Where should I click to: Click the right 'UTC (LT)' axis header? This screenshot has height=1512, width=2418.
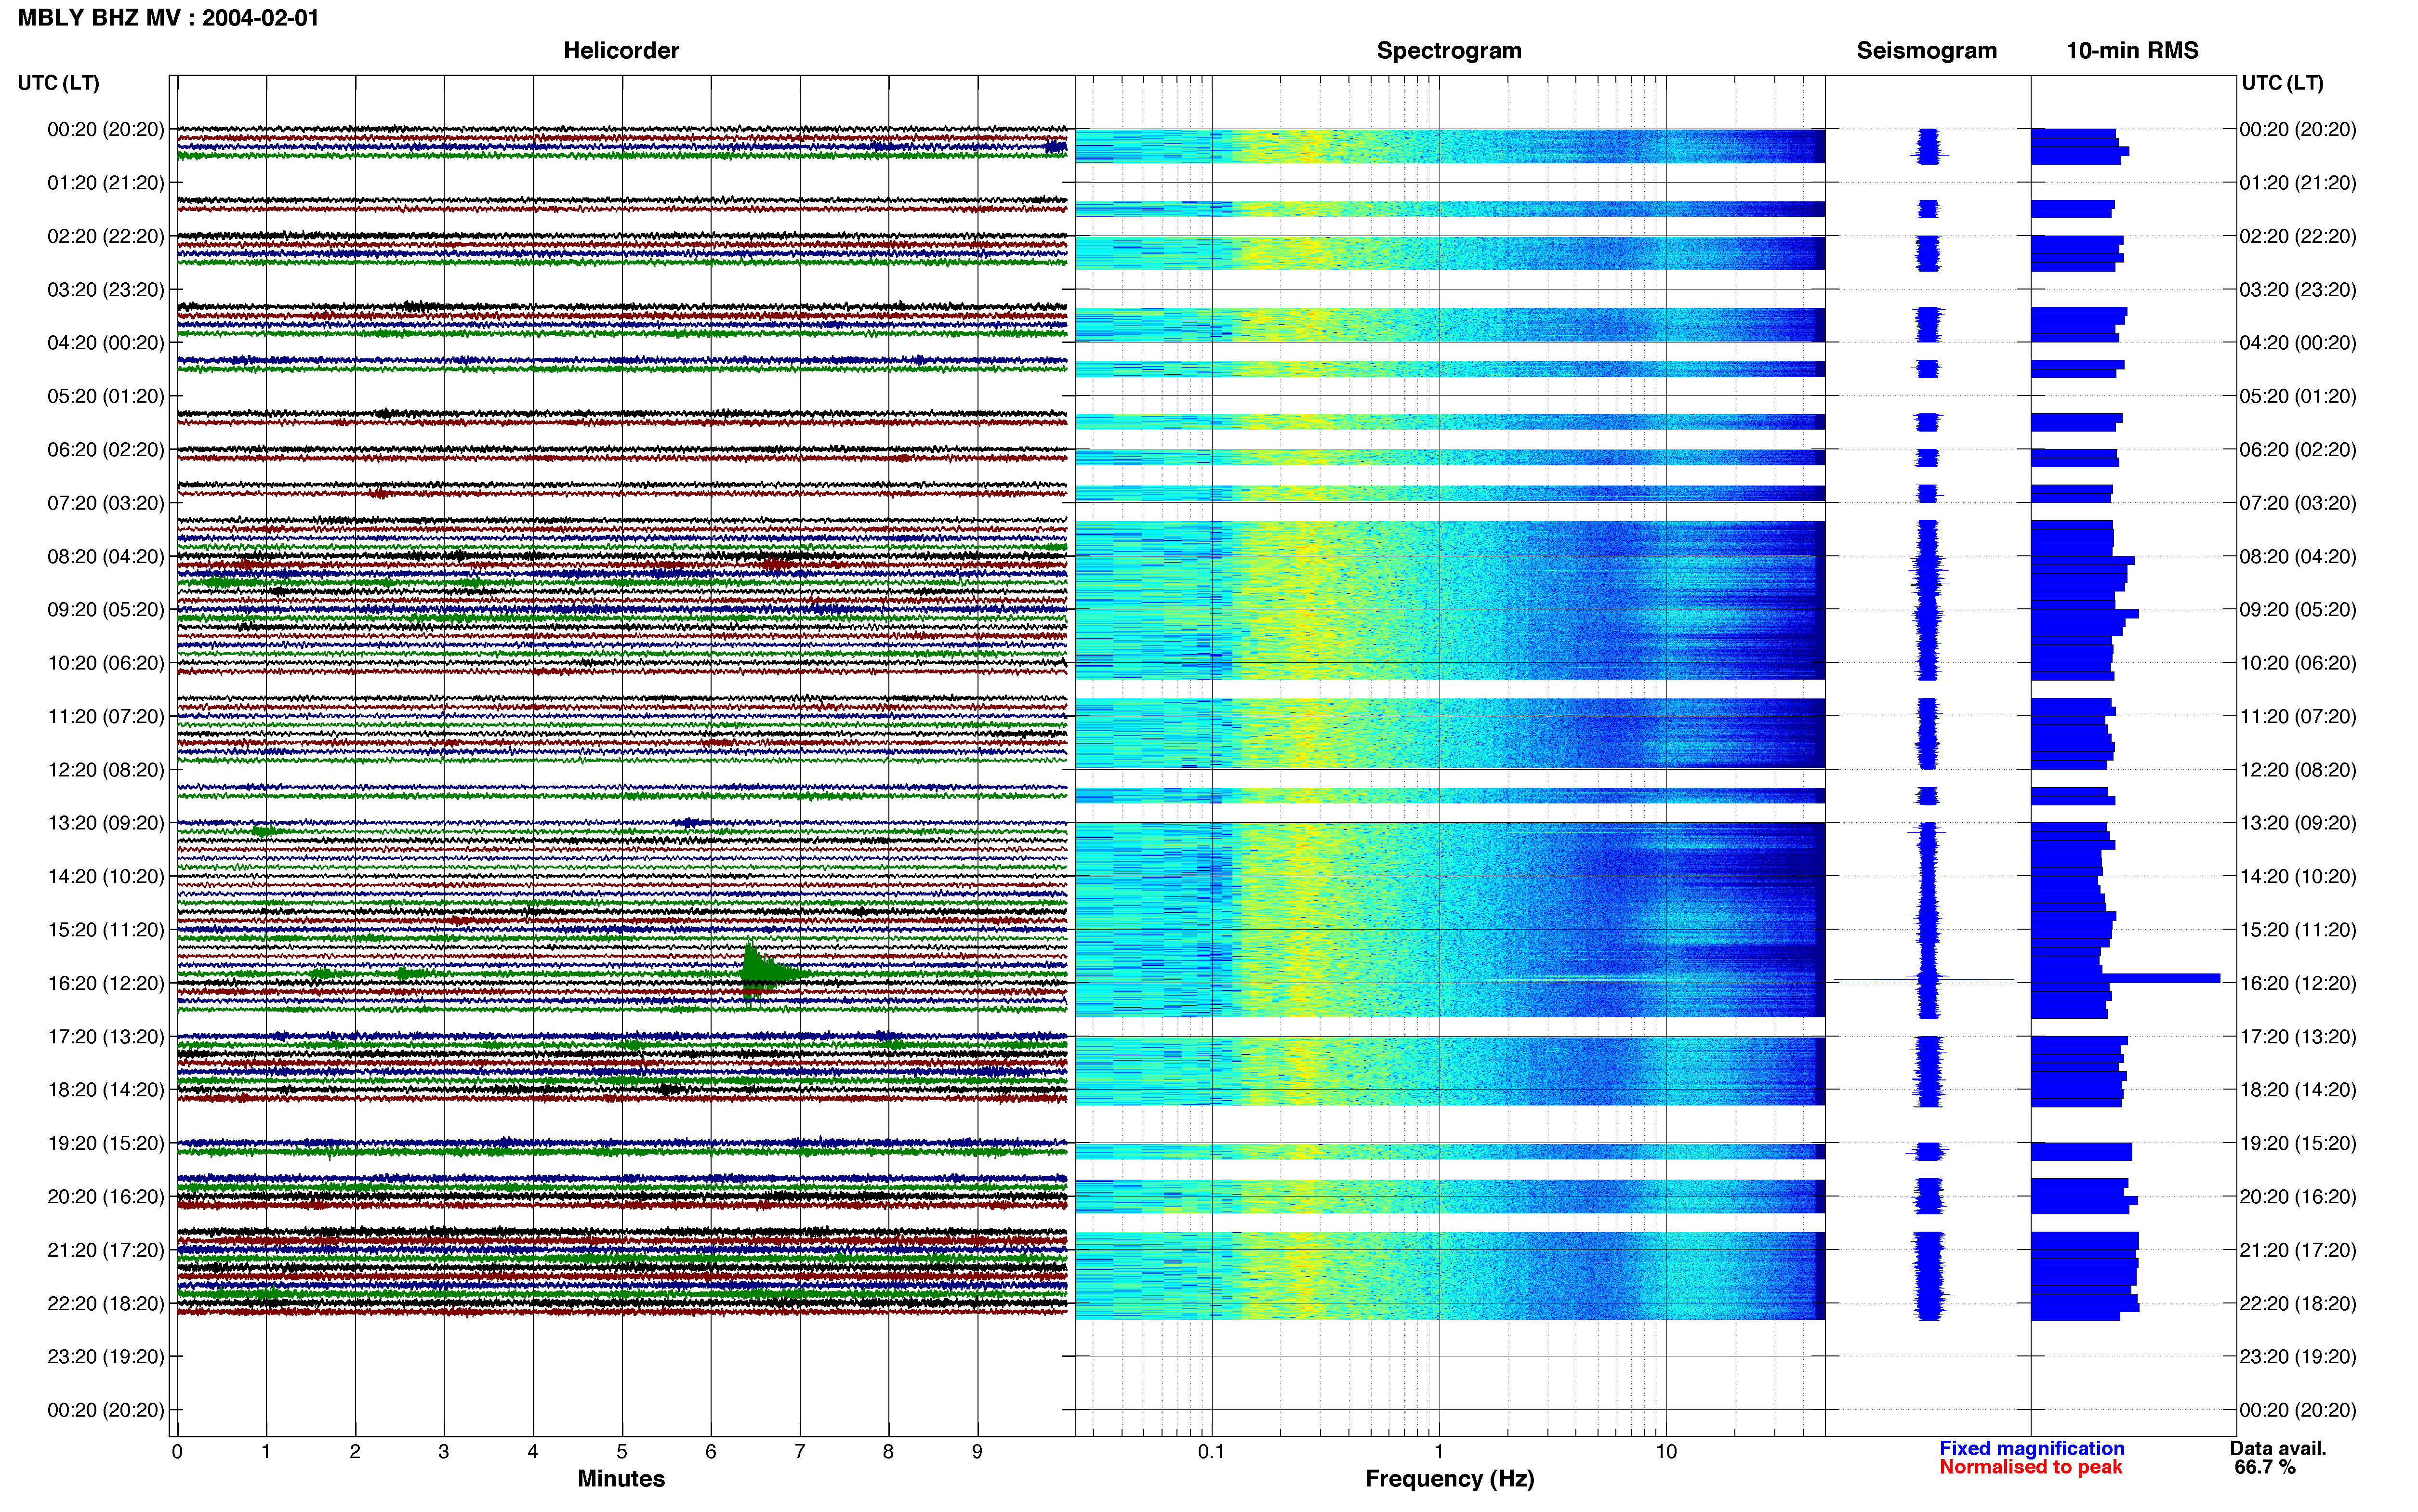coord(2282,83)
